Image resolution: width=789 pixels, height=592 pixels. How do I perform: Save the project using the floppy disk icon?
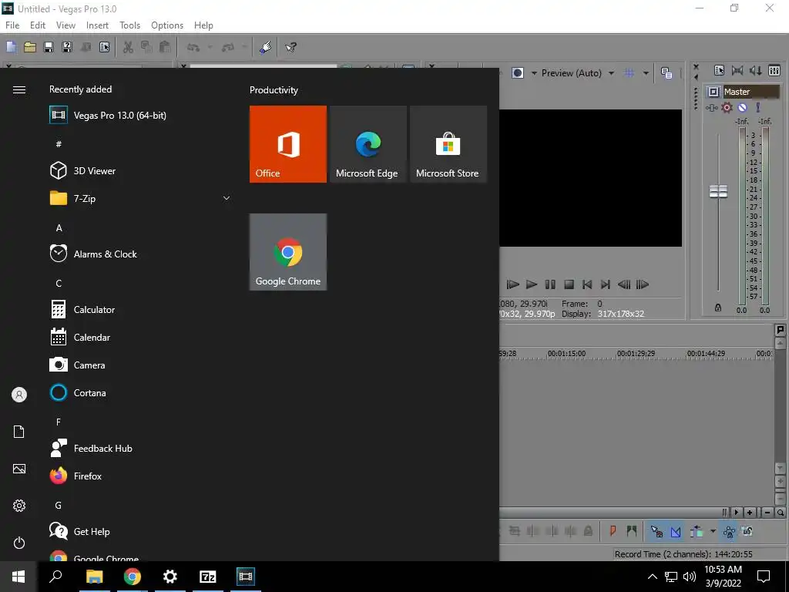[49, 47]
